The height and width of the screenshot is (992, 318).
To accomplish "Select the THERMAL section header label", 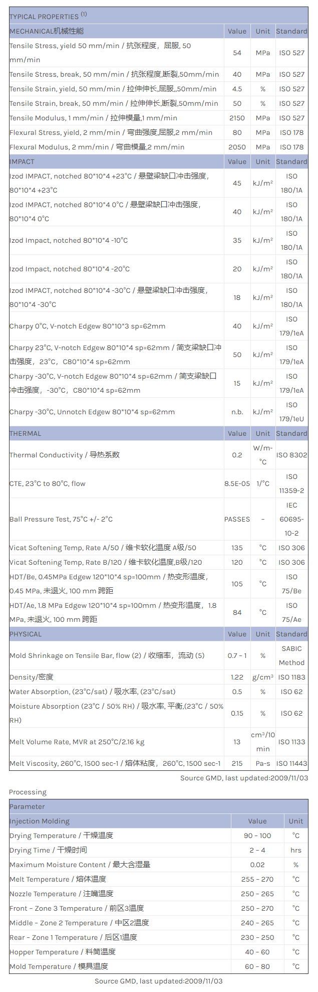I will 26,433.
